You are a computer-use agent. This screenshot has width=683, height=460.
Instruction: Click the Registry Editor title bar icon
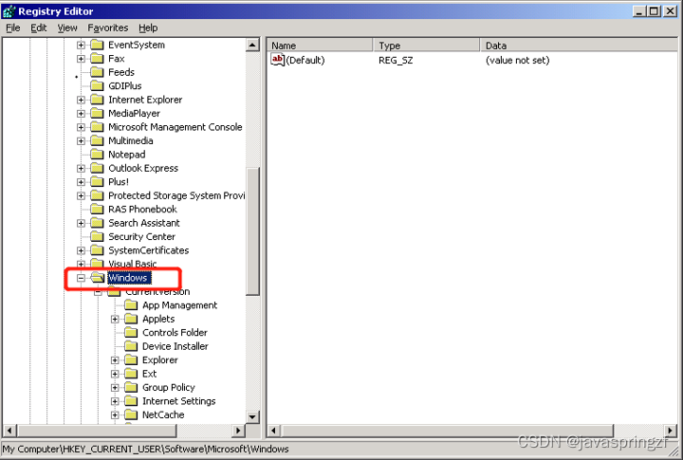[x=9, y=10]
